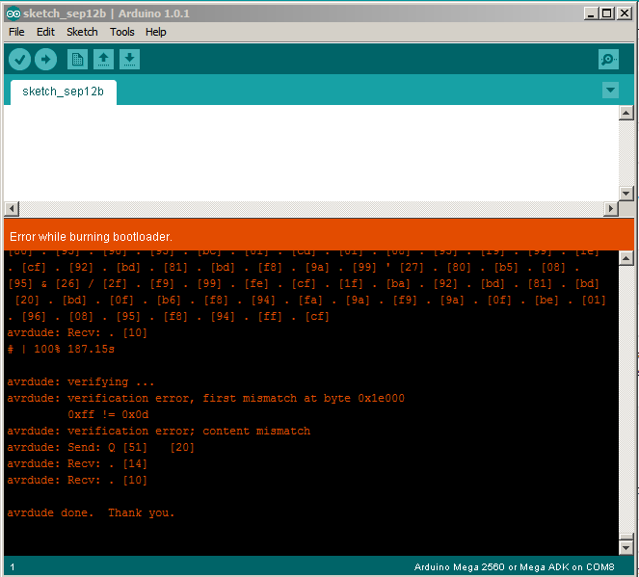
Task: Click console scrollbar down arrow
Action: 626,548
